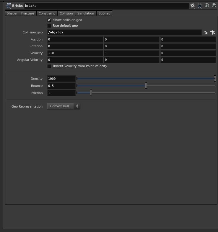Select the Collision tab

pos(66,13)
